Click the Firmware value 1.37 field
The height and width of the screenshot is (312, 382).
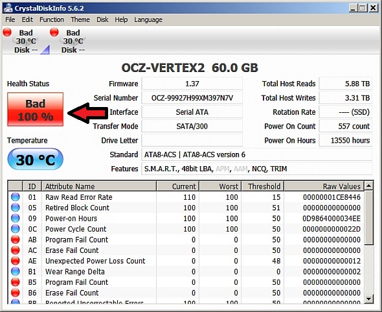coord(192,84)
